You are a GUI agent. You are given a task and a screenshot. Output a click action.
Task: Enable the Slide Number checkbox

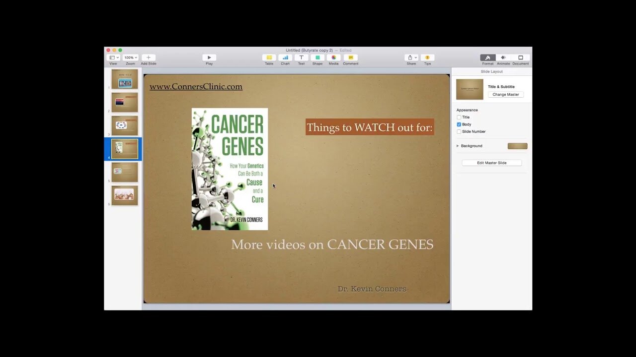[459, 132]
